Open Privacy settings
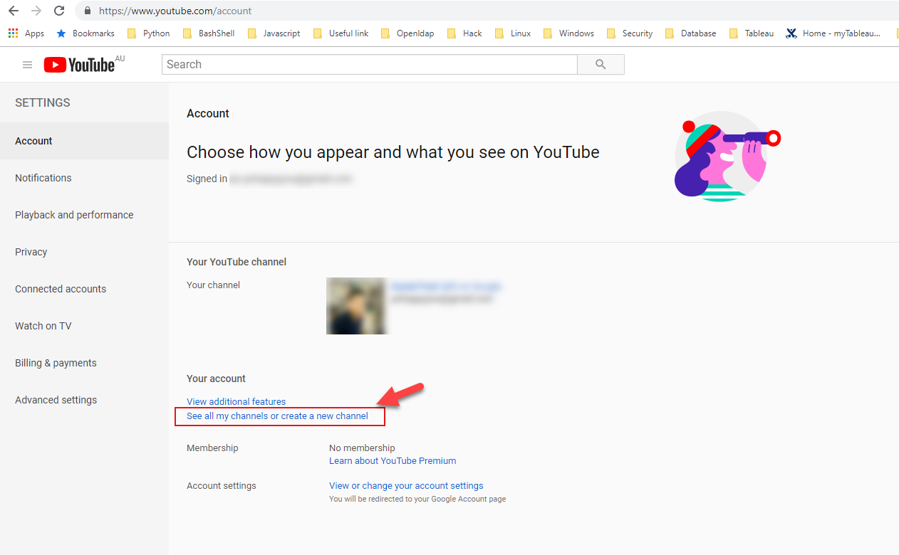The width and height of the screenshot is (899, 555). [84, 252]
